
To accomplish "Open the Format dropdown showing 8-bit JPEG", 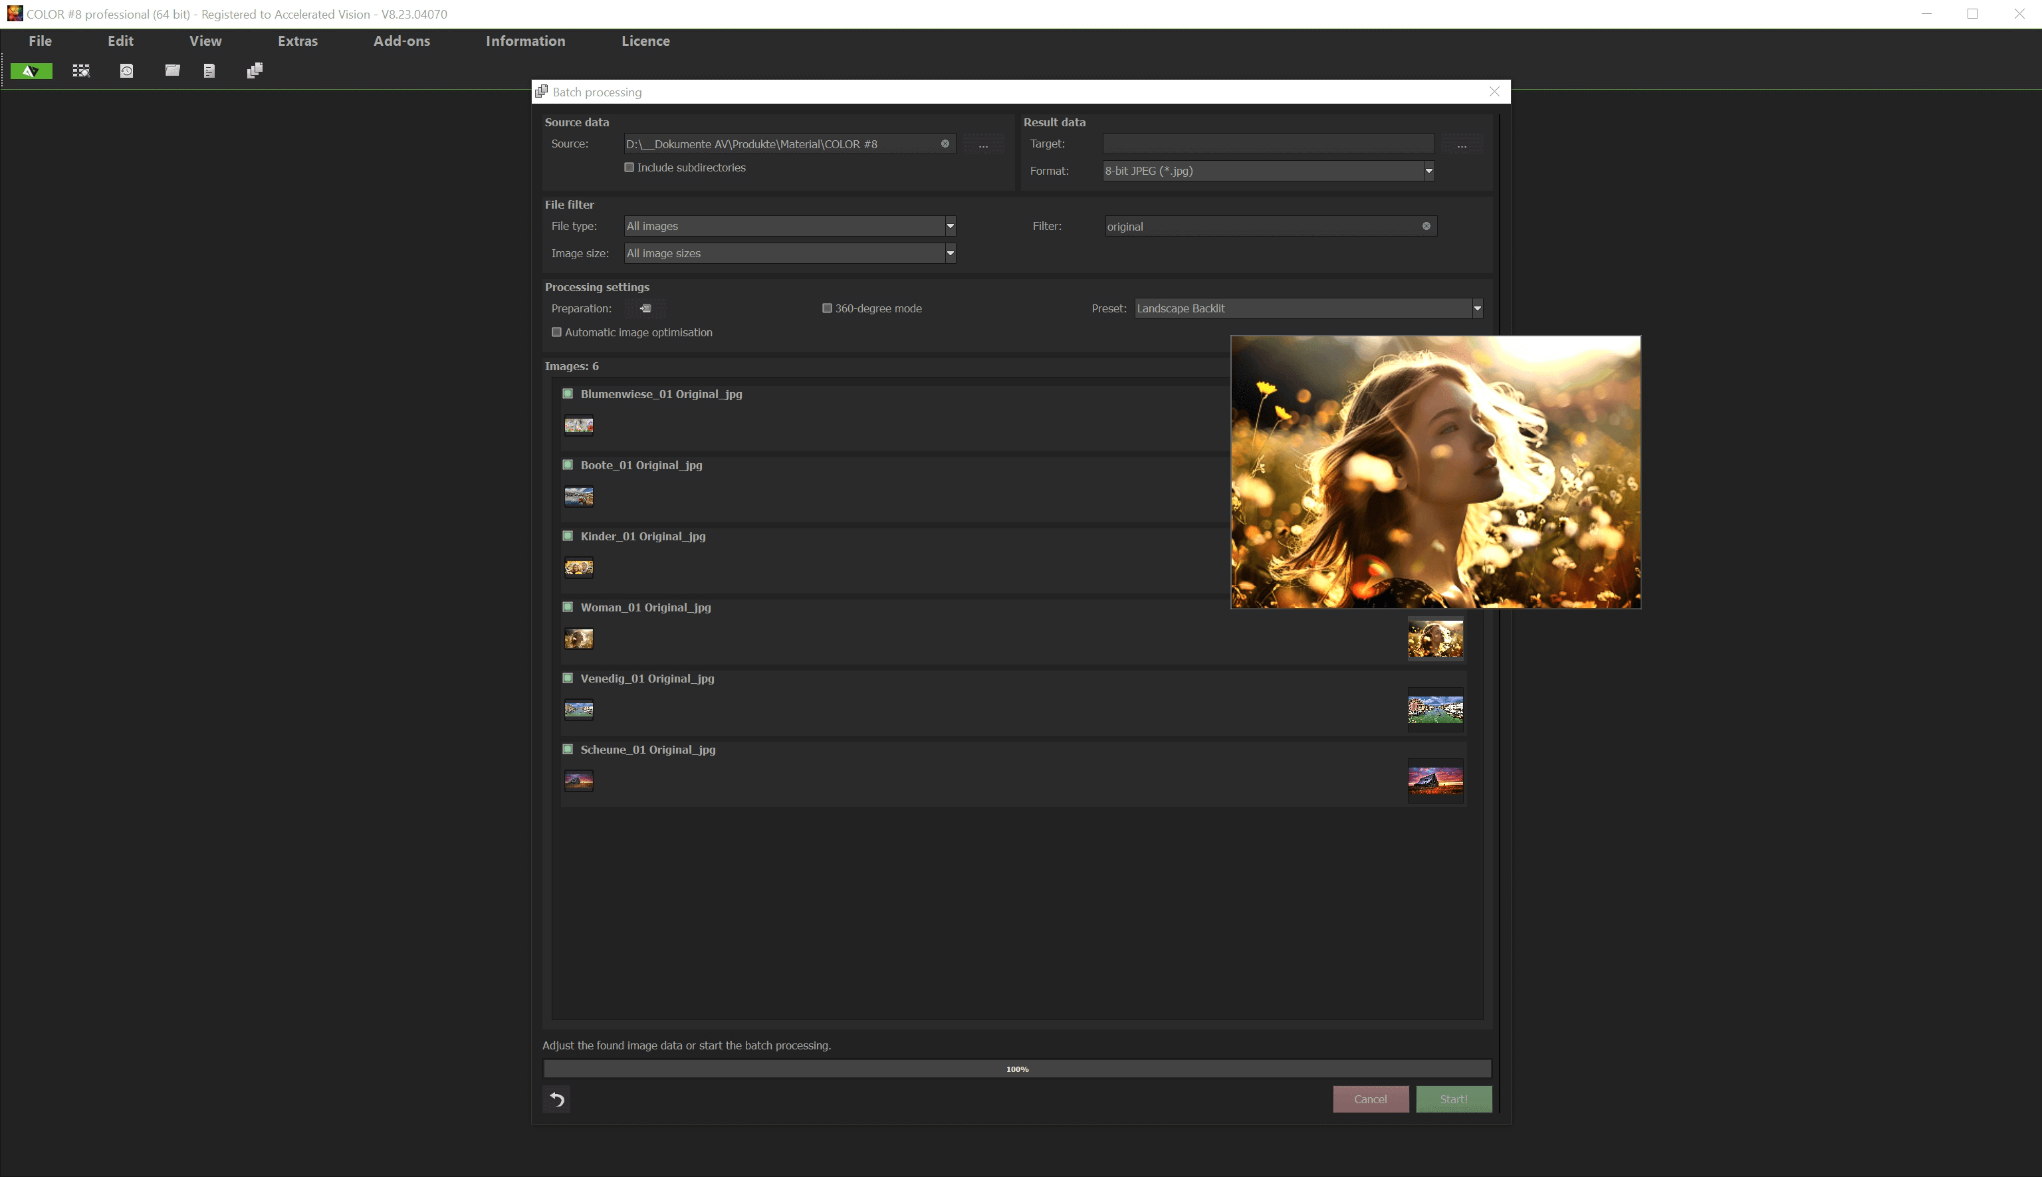I will [x=1428, y=171].
